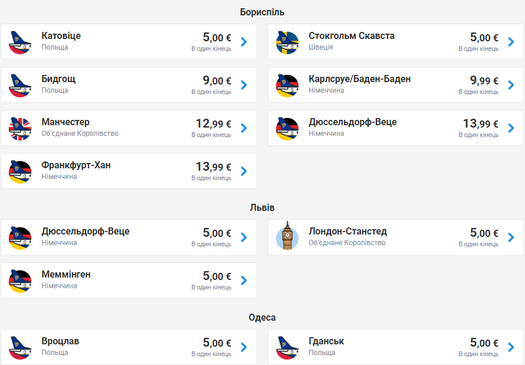Click the Karlsruhe/Baden-Baden German flag plane icon
This screenshot has height=365, width=525.
click(x=287, y=85)
